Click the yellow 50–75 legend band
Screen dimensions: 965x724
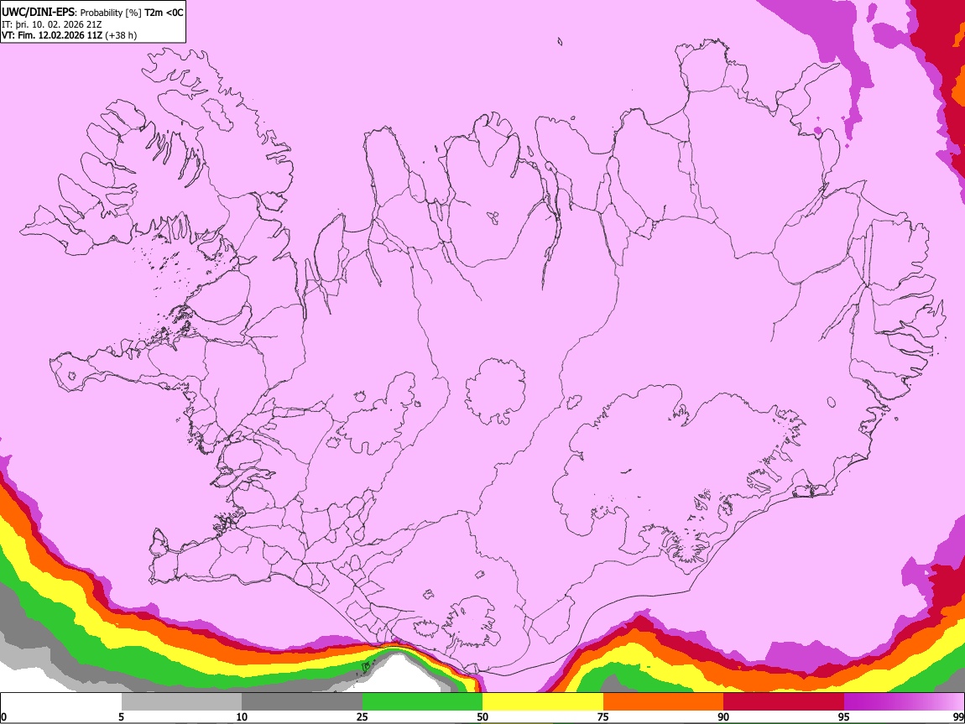pyautogui.click(x=543, y=702)
